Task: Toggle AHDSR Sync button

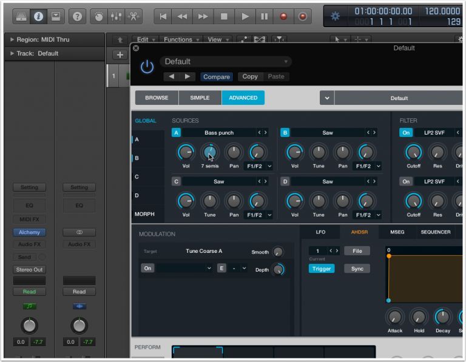Action: [357, 269]
